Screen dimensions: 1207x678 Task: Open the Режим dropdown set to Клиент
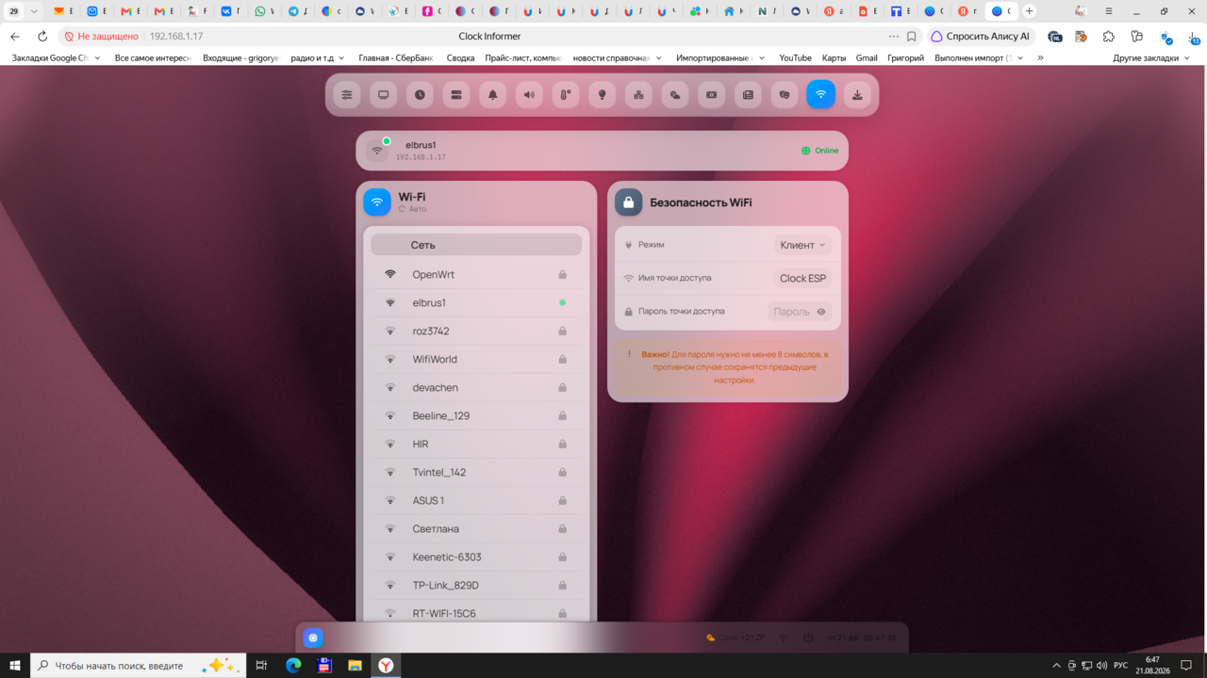(802, 245)
